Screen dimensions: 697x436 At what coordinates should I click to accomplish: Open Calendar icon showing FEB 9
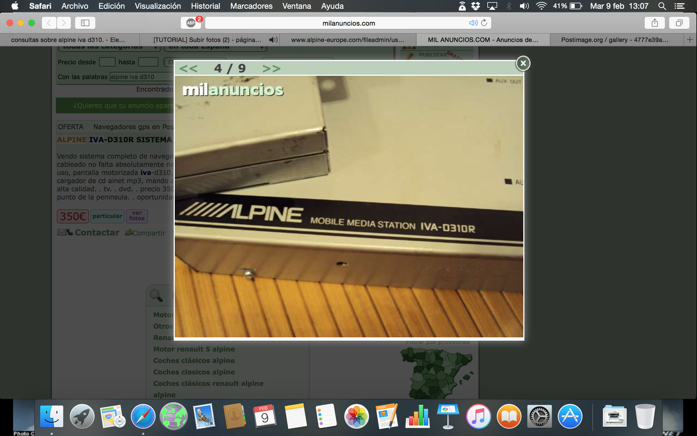click(x=265, y=417)
